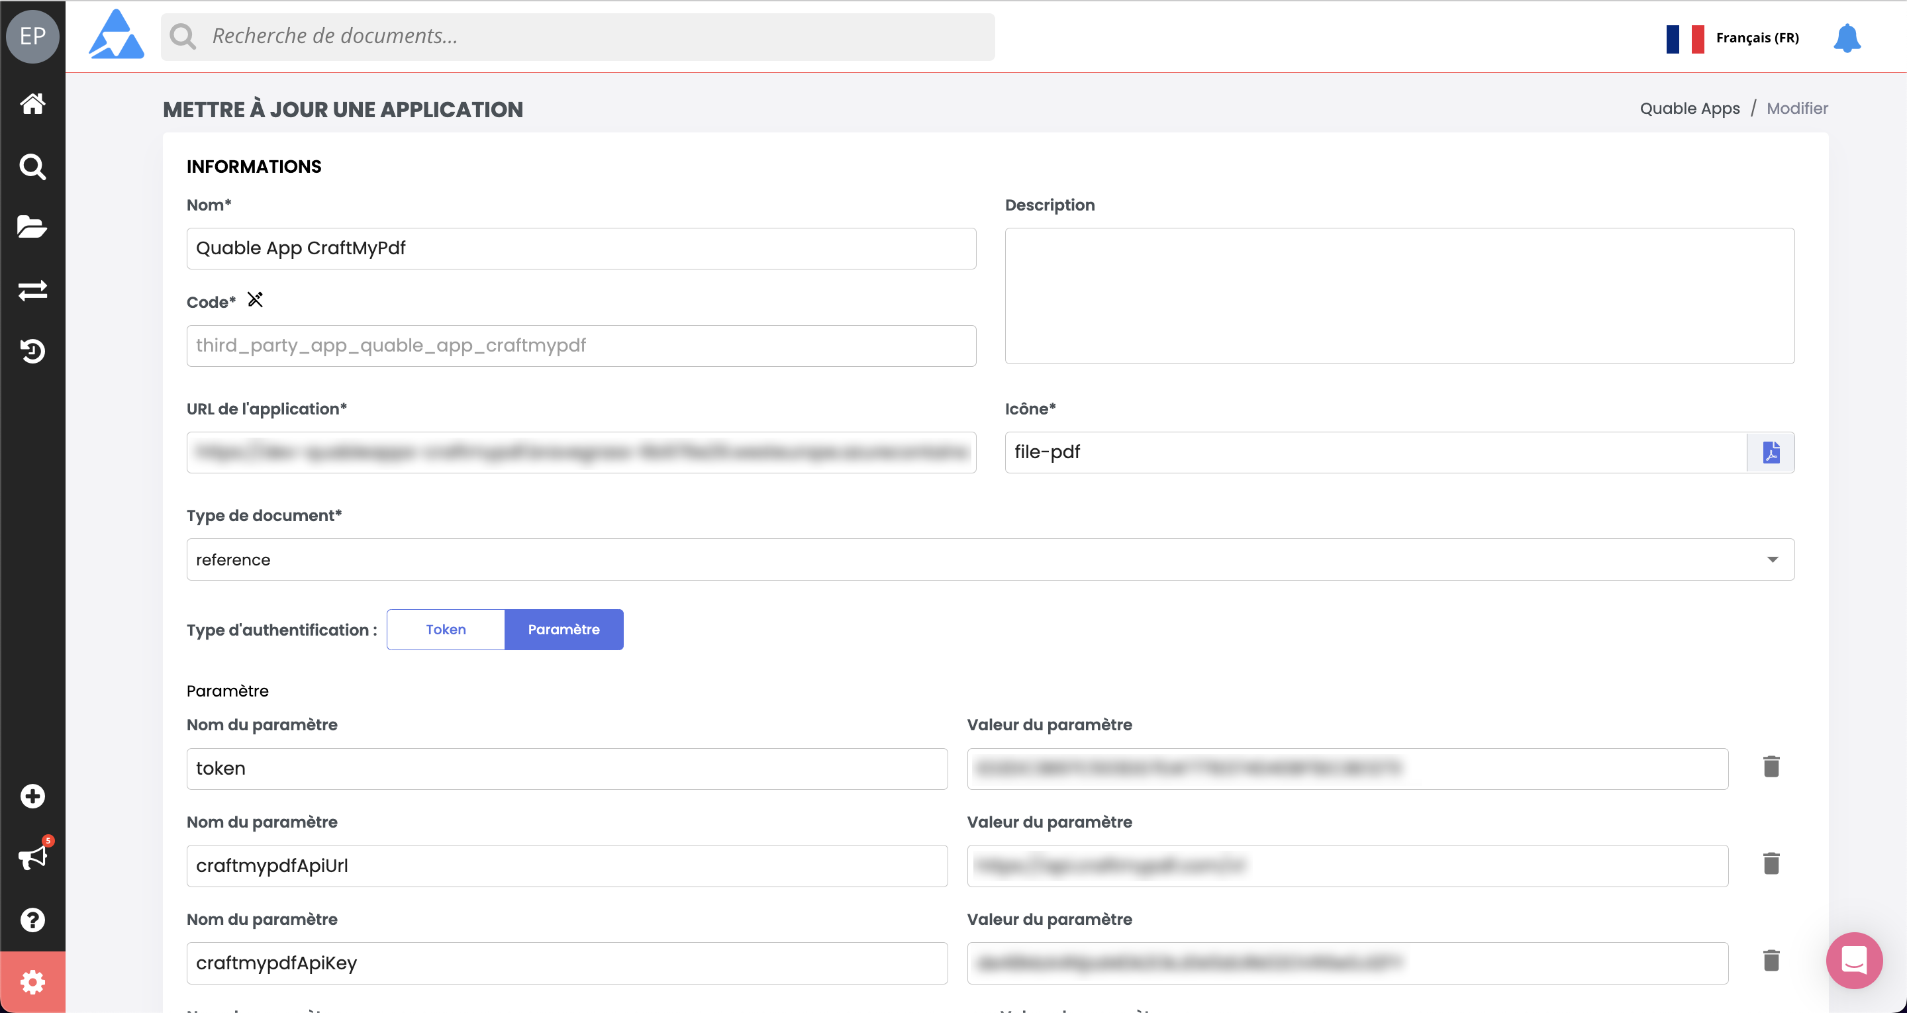Click the notifications bell icon

pyautogui.click(x=1846, y=38)
